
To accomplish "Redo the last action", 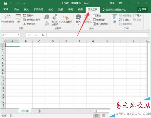I will (x=18, y=3).
